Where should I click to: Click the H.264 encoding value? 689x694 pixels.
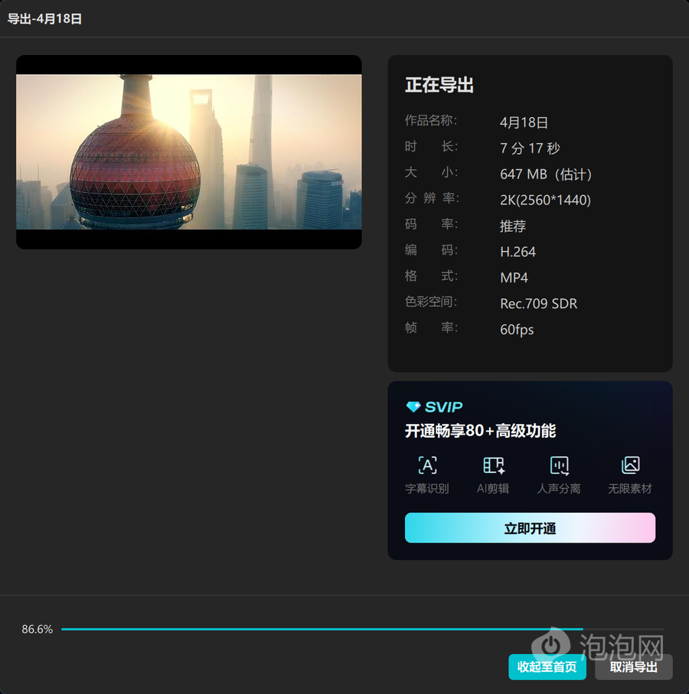point(518,252)
